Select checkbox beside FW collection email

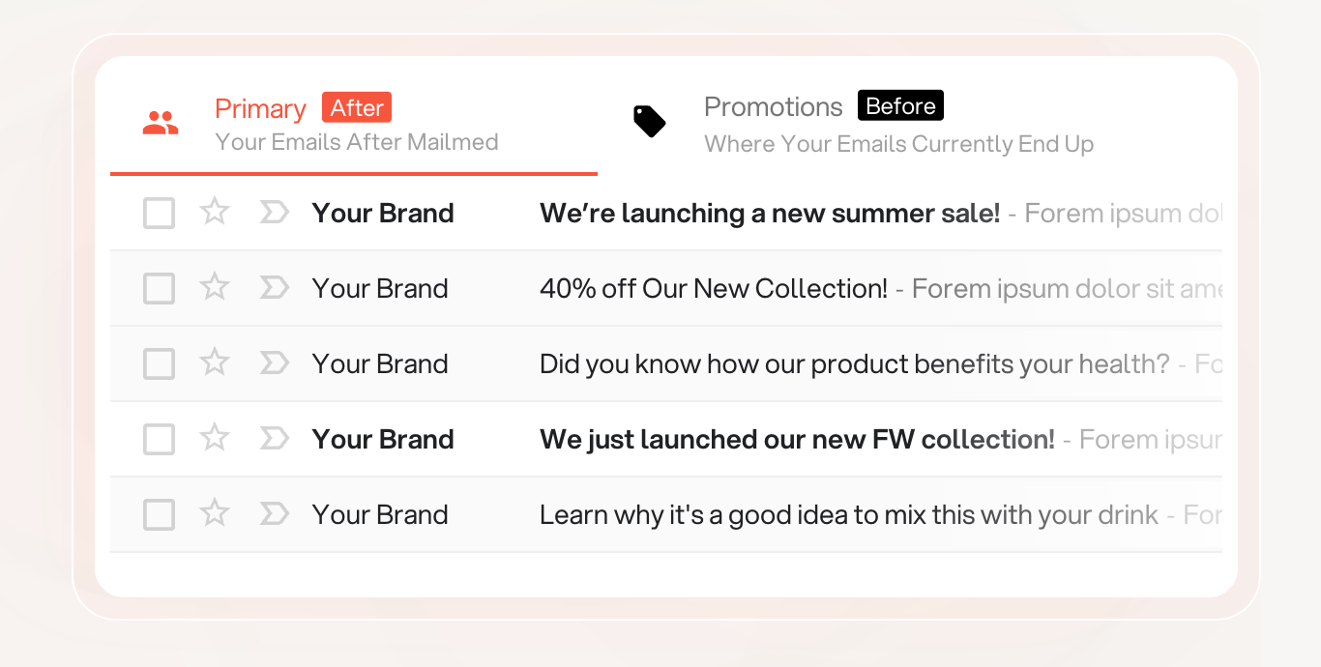click(x=159, y=439)
